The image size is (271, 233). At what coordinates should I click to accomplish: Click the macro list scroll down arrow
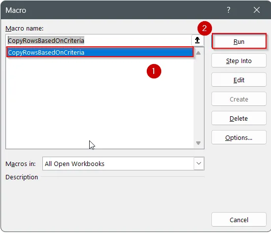(x=199, y=143)
